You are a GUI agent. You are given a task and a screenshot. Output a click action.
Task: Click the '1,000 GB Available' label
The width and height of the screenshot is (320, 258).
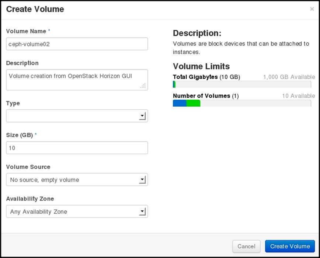pos(289,77)
